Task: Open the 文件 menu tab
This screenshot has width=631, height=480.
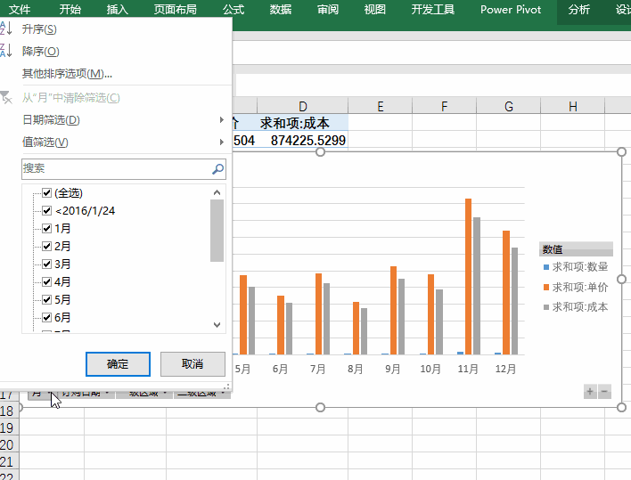Action: [20, 10]
